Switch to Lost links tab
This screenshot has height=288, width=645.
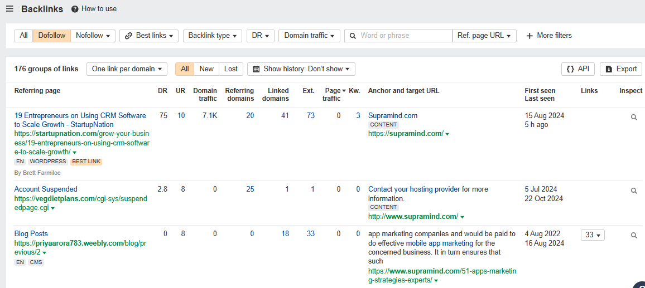tap(231, 69)
